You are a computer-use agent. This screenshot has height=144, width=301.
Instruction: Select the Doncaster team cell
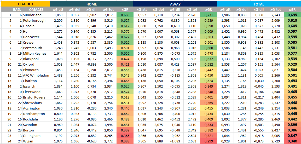point(36,37)
